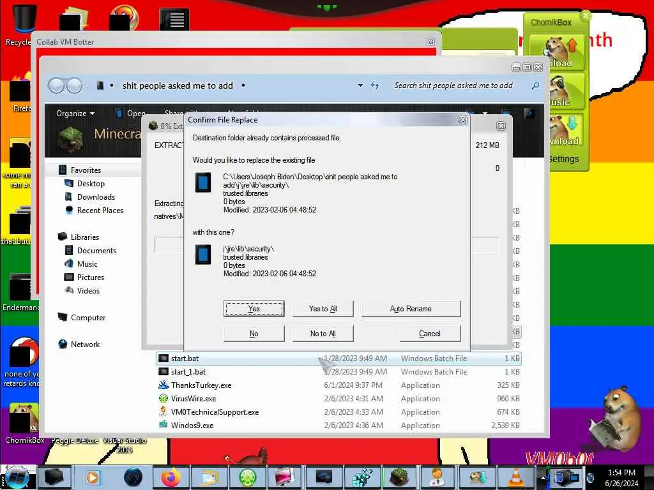
Task: Click the Explorer back navigation button
Action: click(x=56, y=86)
